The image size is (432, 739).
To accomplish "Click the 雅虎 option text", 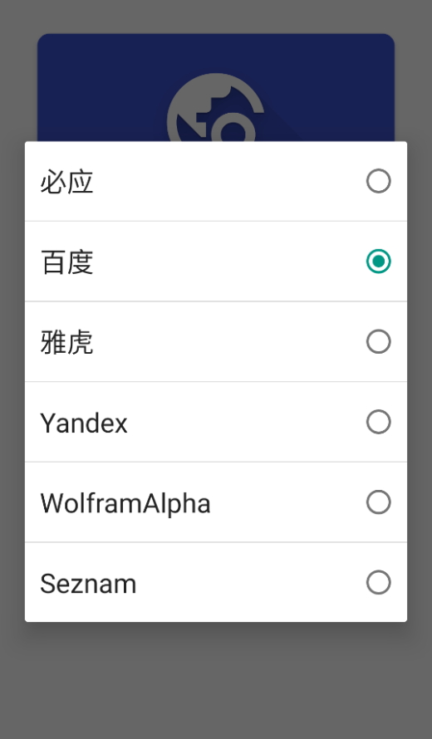I will (x=66, y=342).
